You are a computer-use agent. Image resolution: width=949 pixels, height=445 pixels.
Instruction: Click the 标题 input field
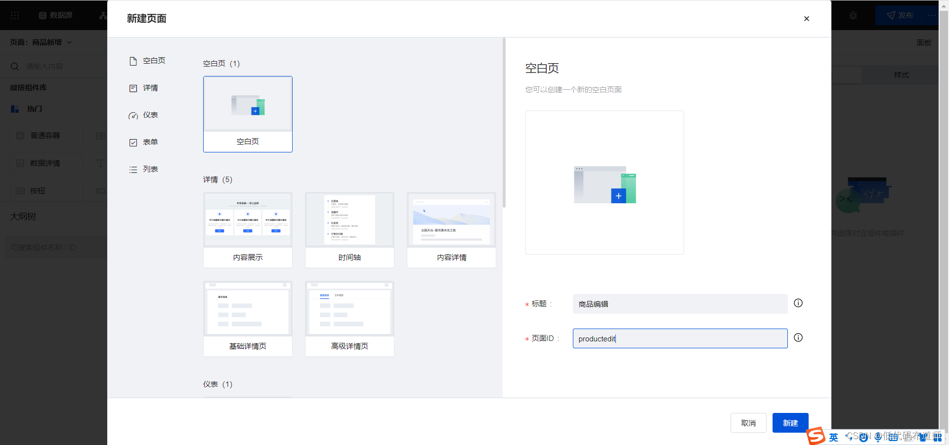coord(680,304)
